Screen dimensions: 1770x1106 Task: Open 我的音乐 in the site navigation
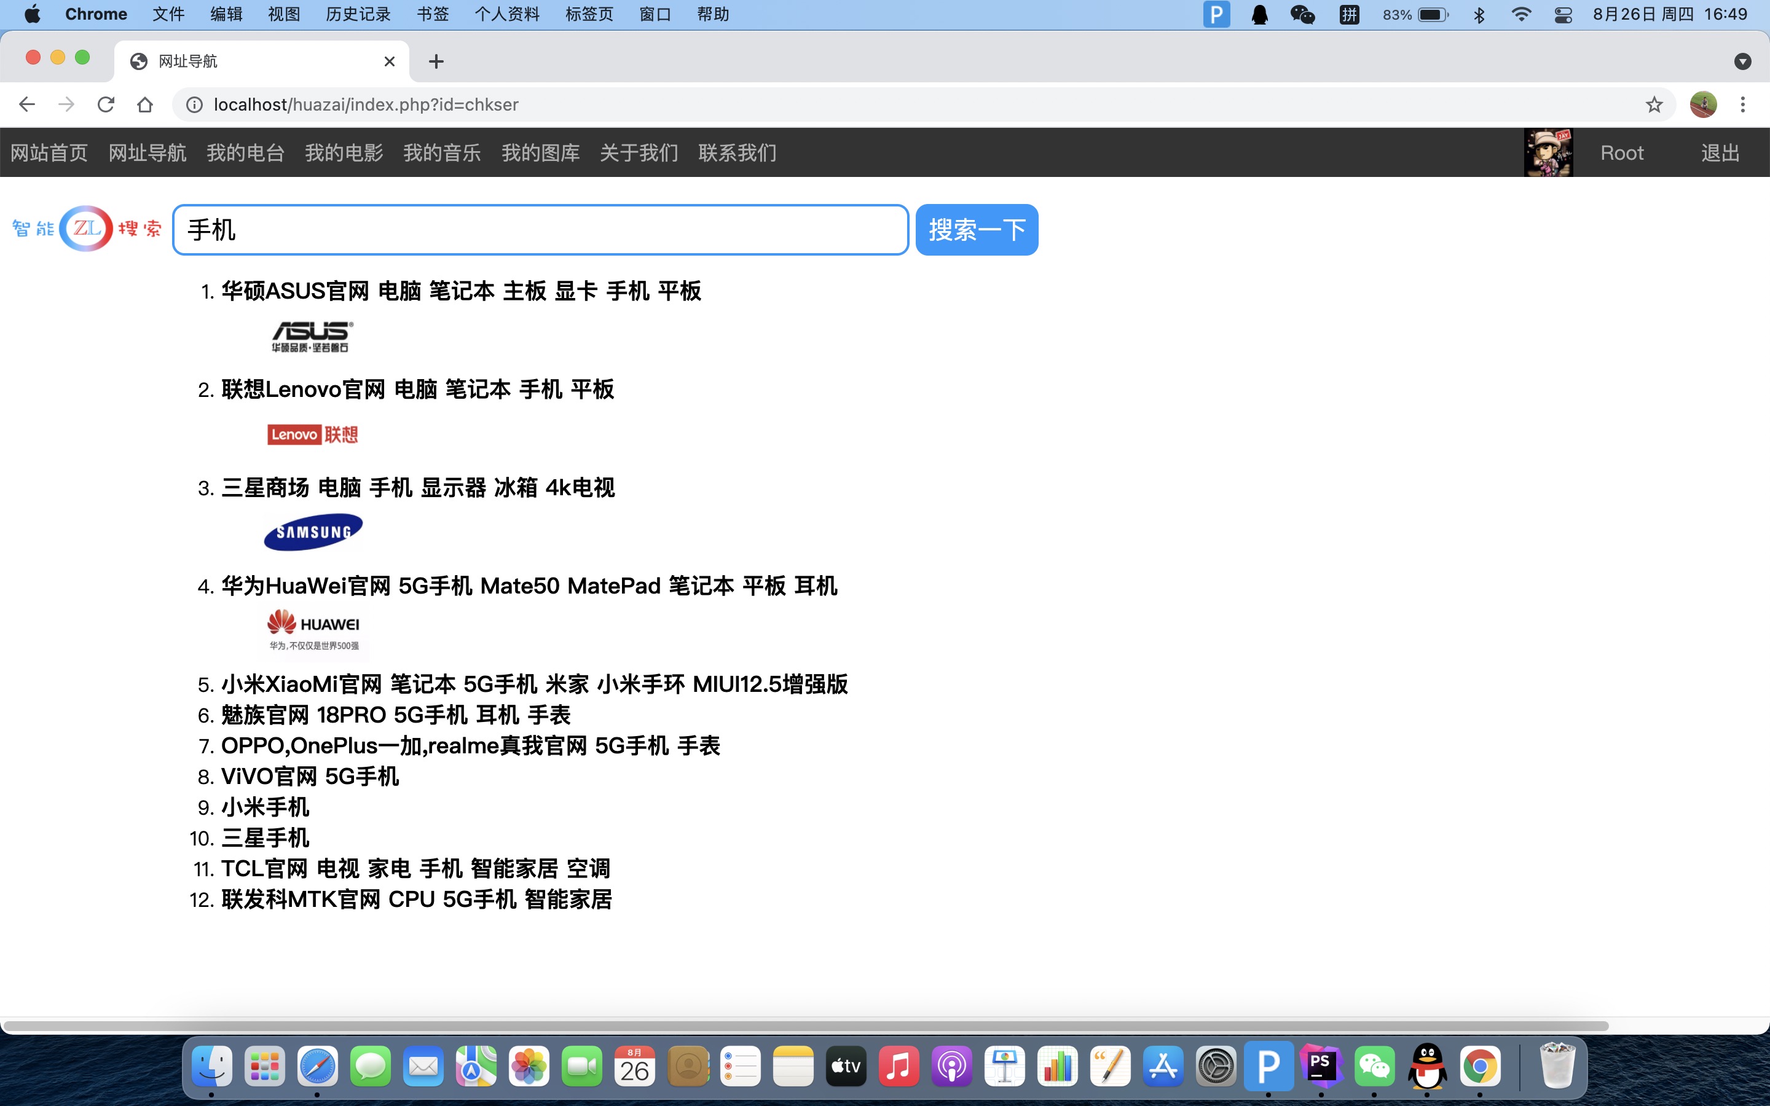(x=442, y=152)
